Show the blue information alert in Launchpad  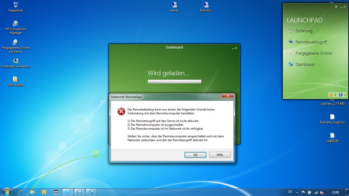tap(342, 95)
